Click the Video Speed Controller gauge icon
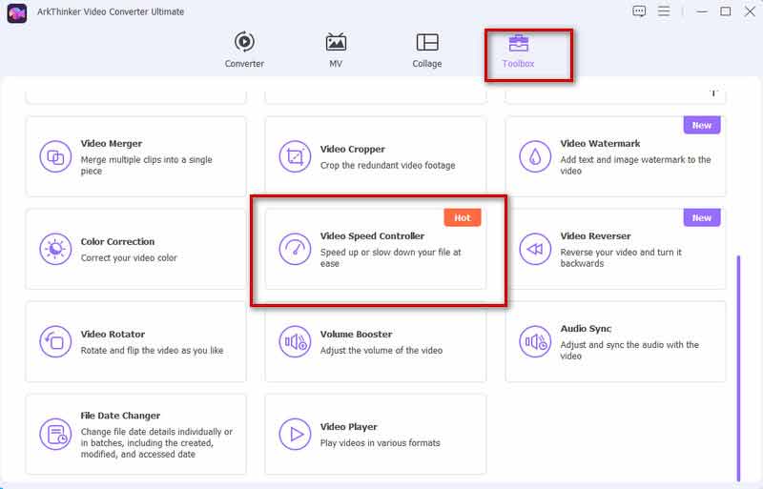 point(295,249)
